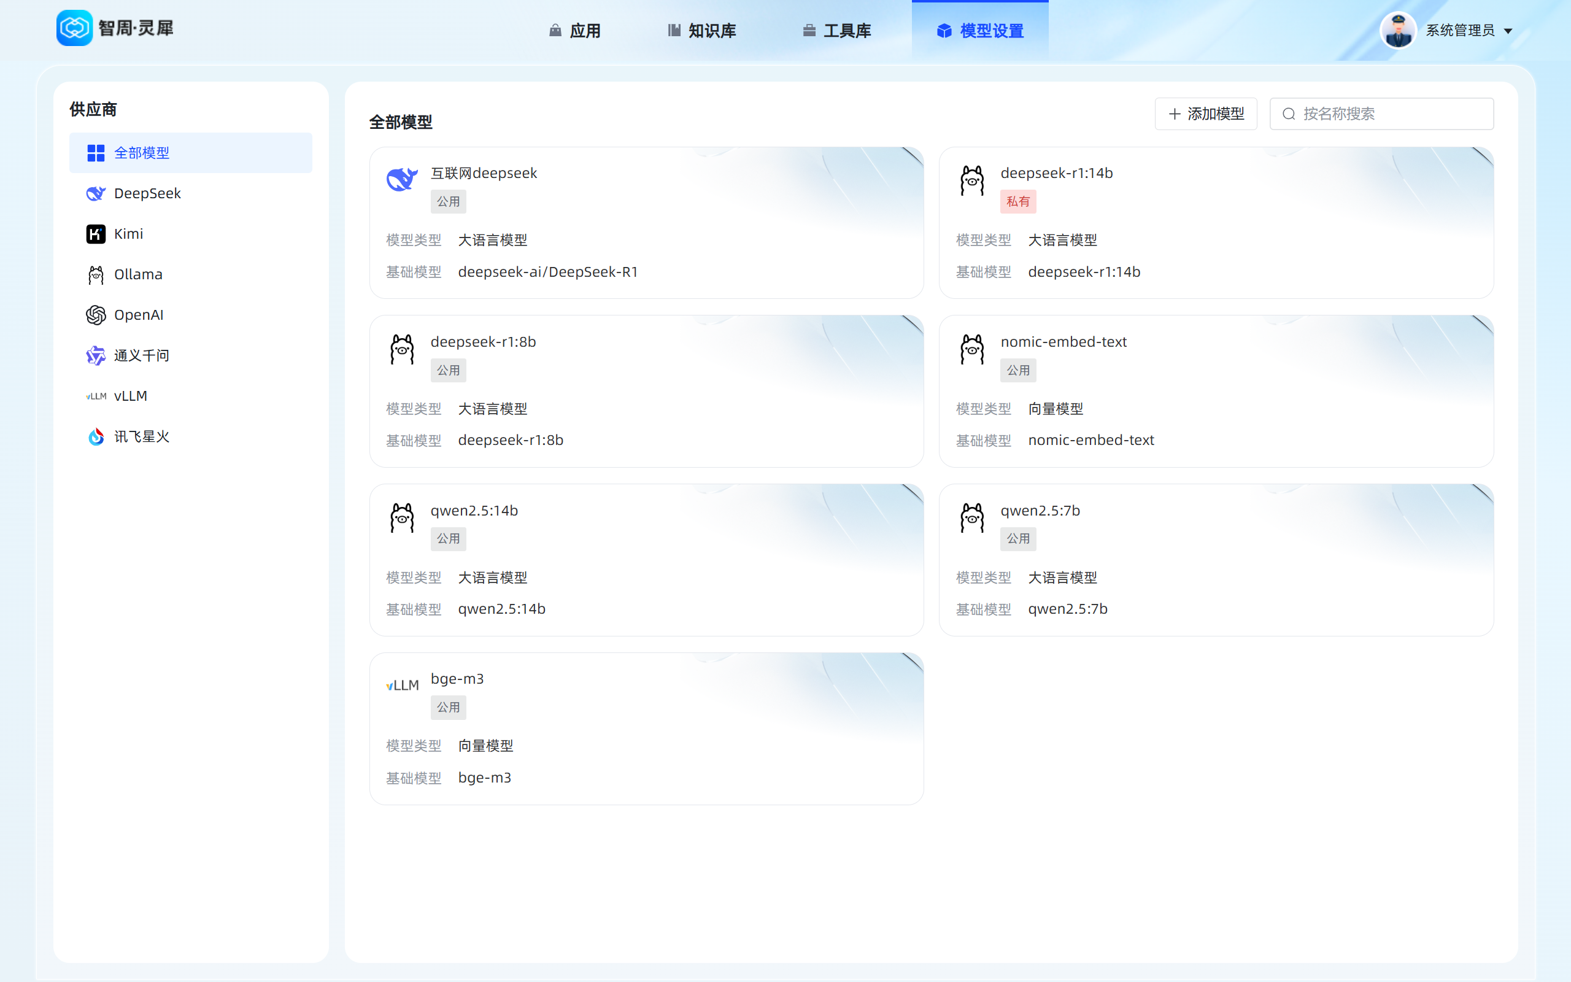Click the 全部模型 grid icon in sidebar
The image size is (1571, 982).
coord(96,153)
